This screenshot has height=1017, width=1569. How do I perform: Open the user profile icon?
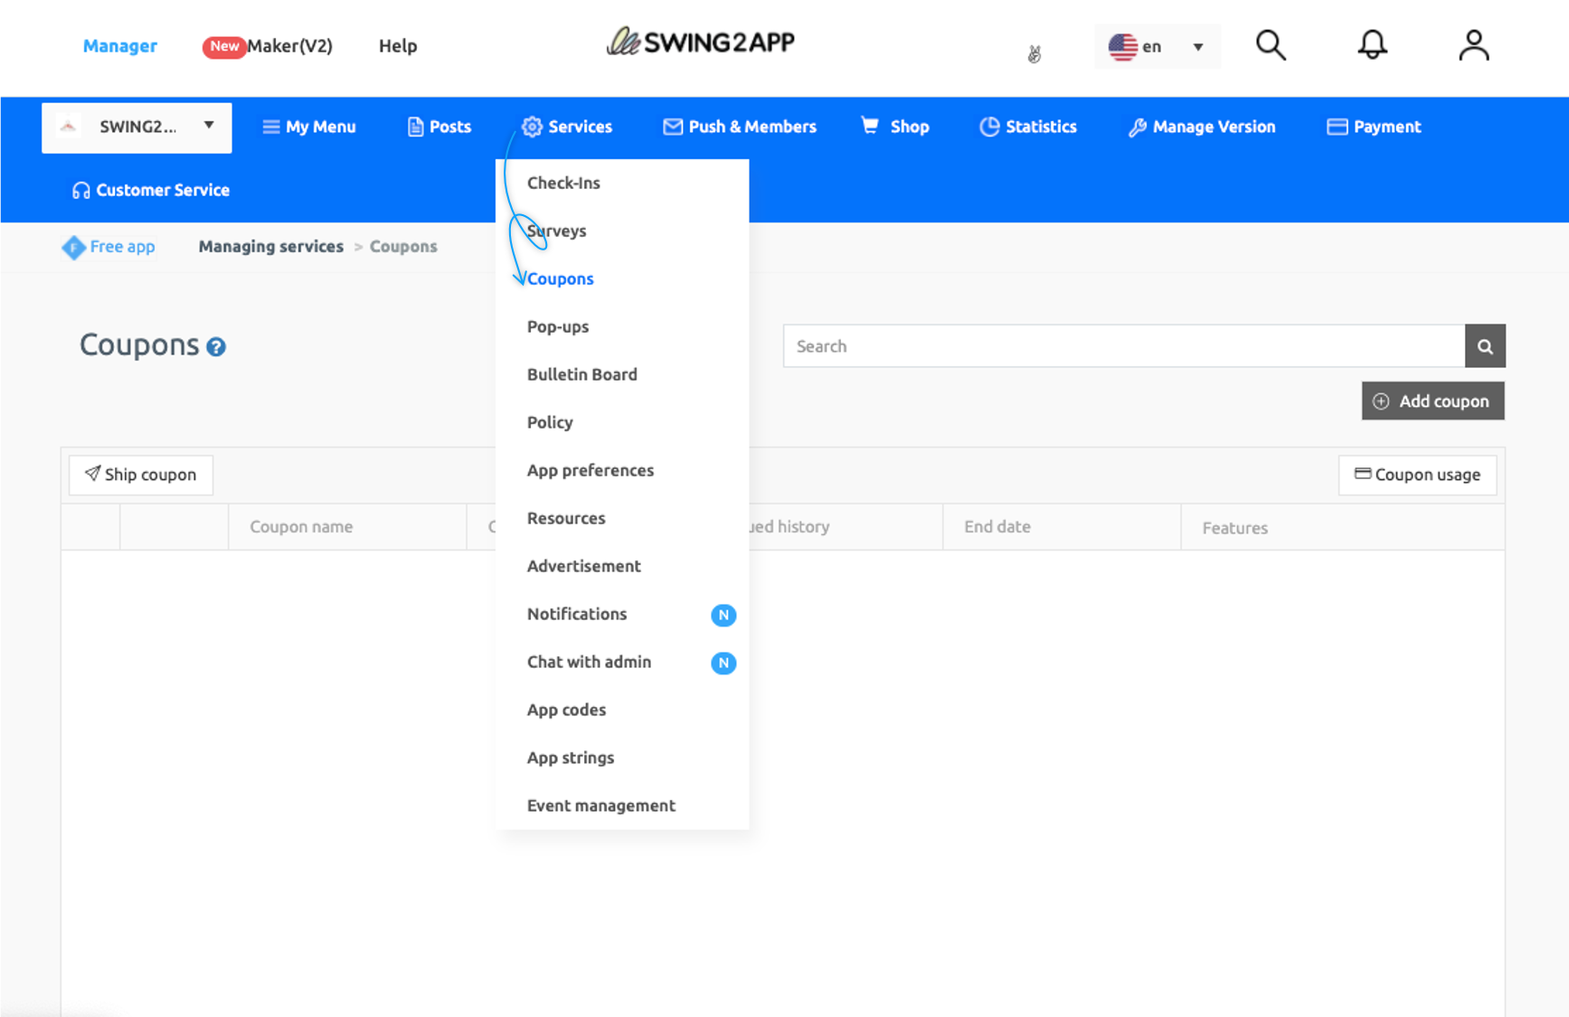coord(1473,44)
